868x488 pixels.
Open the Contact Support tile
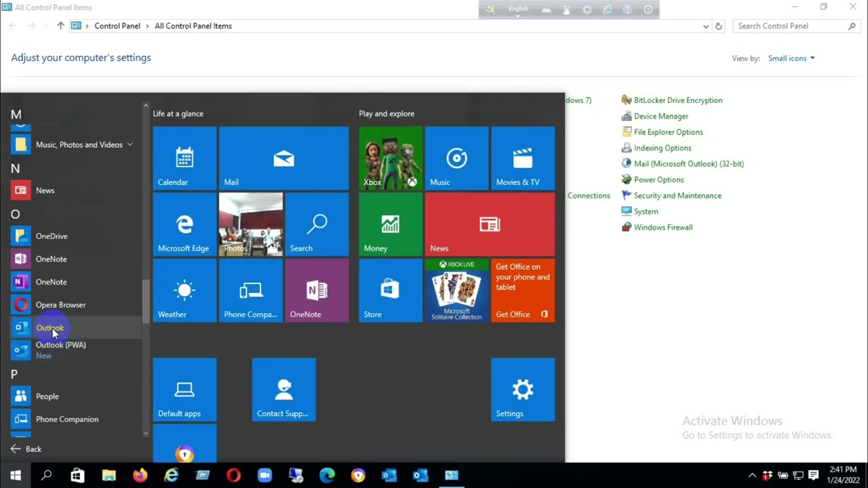(283, 390)
